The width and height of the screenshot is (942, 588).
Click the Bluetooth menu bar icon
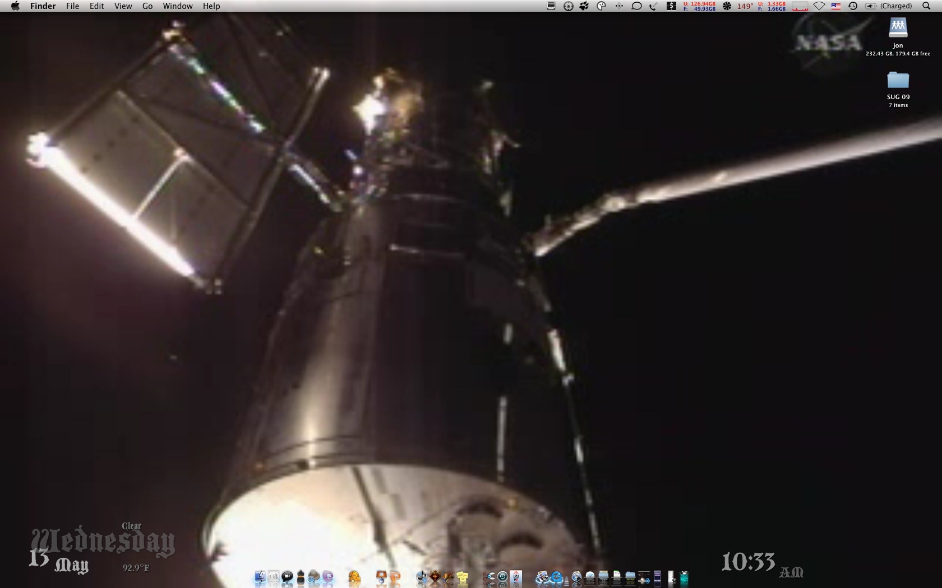(619, 6)
